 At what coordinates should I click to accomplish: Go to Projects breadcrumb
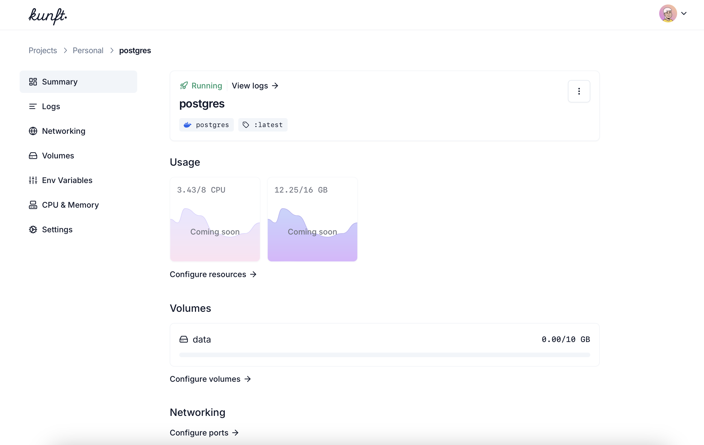(43, 50)
